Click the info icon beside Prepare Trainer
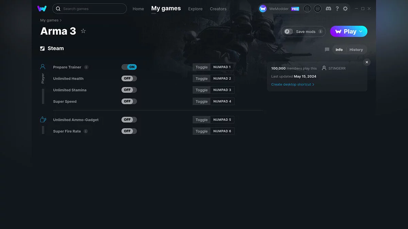Image resolution: width=408 pixels, height=229 pixels. [x=86, y=67]
